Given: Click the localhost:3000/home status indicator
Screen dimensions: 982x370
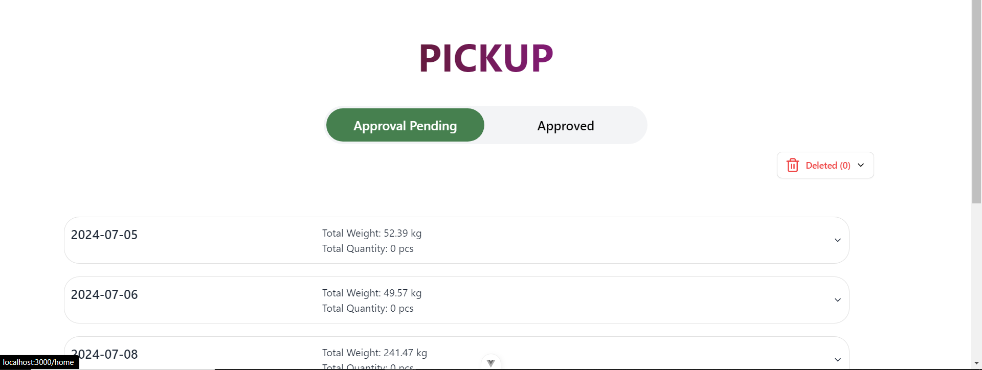Looking at the screenshot, I should pyautogui.click(x=39, y=362).
